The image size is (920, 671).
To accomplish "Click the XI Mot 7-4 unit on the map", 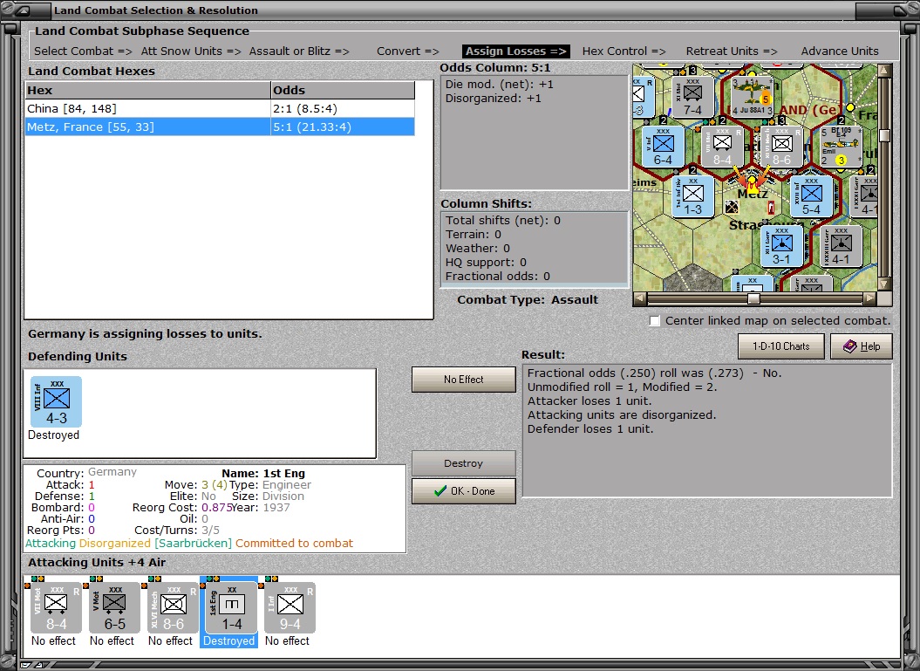I will click(x=692, y=97).
